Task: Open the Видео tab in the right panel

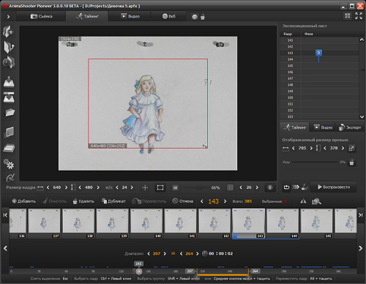Action: pos(323,127)
